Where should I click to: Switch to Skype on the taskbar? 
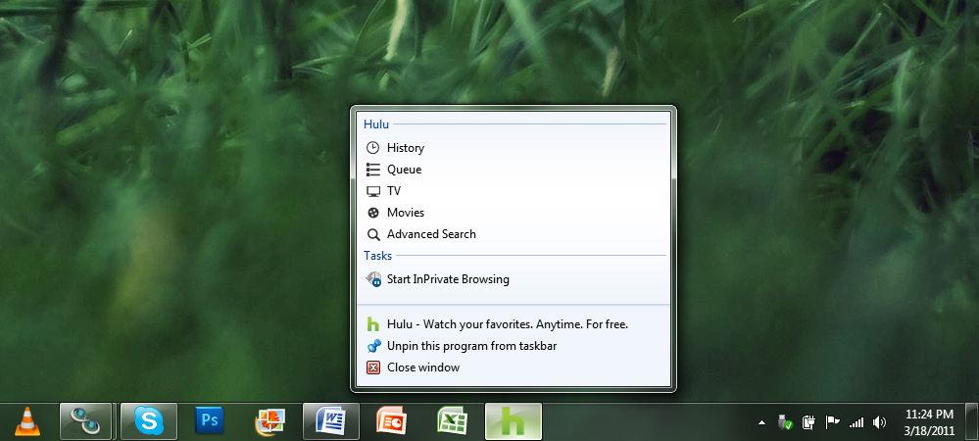(x=149, y=421)
